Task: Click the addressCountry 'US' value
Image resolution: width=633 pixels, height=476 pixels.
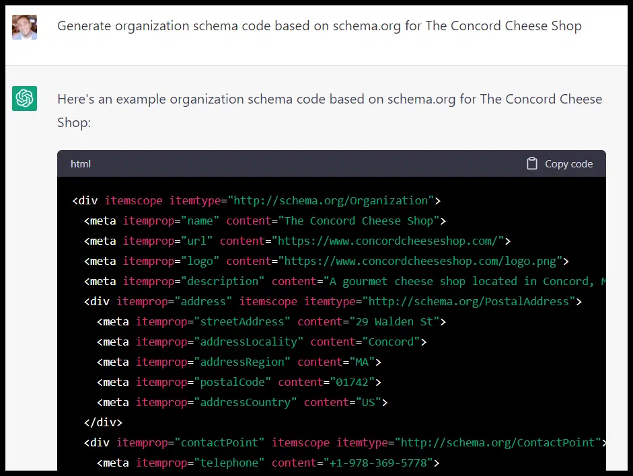Action: (371, 402)
